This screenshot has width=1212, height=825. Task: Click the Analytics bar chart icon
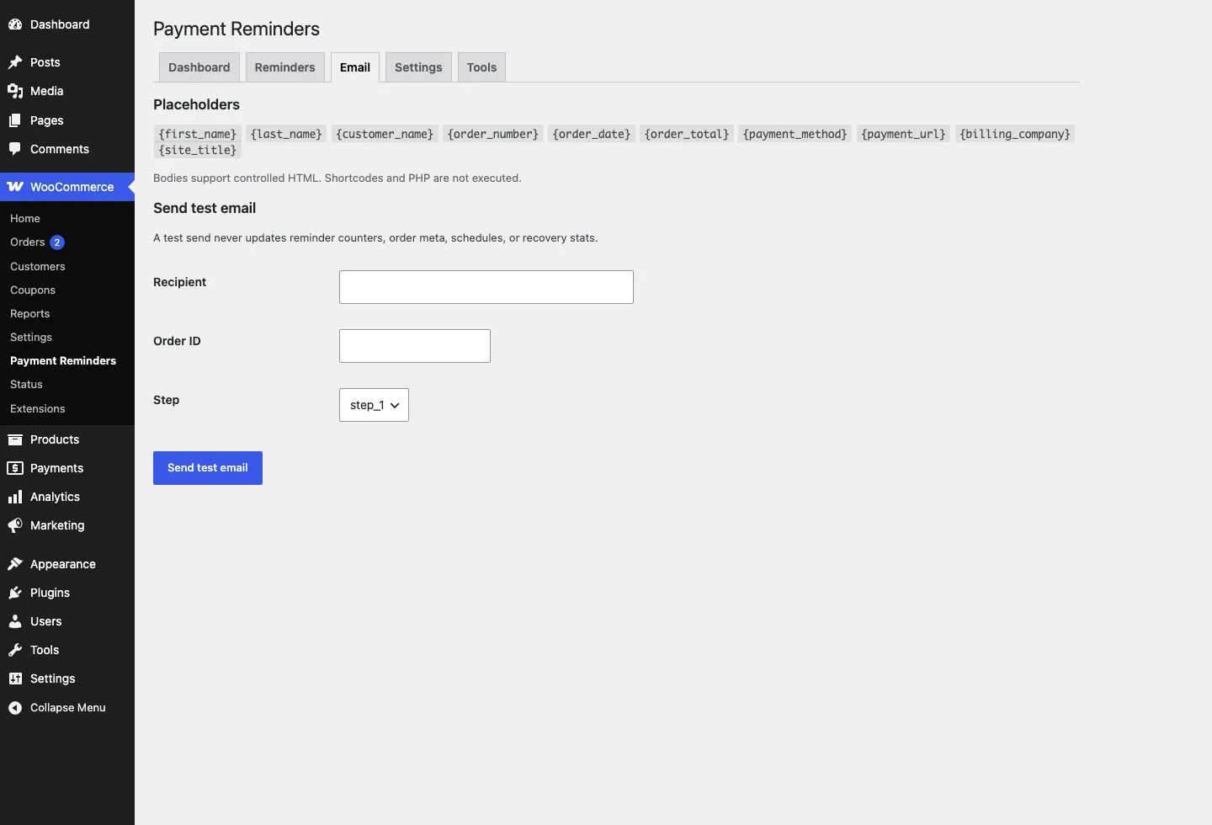(x=15, y=497)
